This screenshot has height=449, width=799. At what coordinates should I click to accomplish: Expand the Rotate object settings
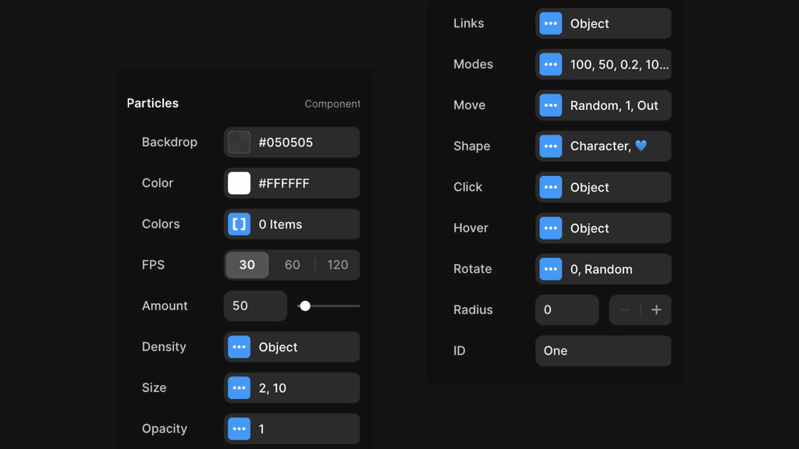pos(550,269)
